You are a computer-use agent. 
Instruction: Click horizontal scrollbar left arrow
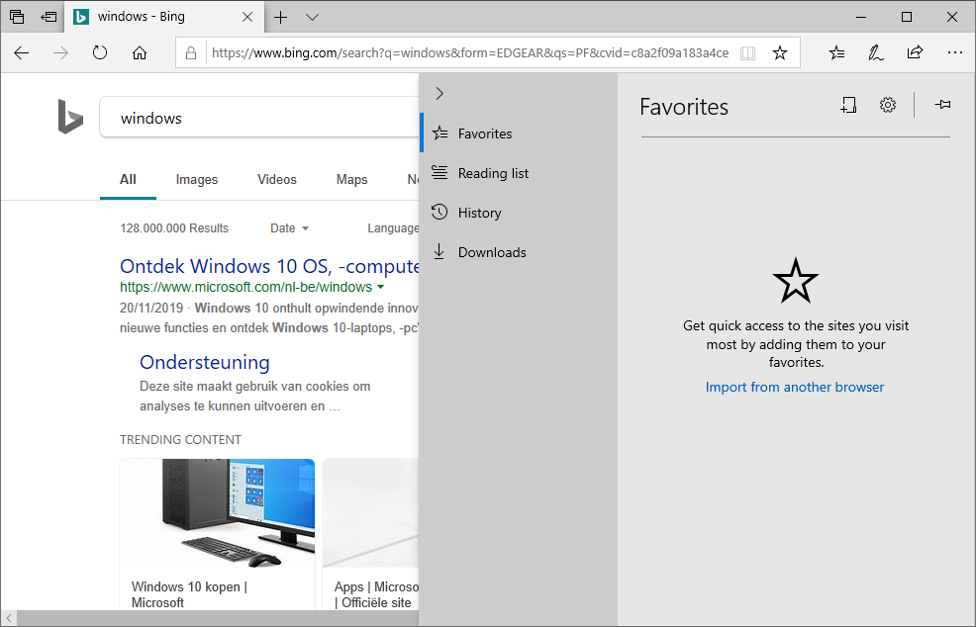click(9, 618)
